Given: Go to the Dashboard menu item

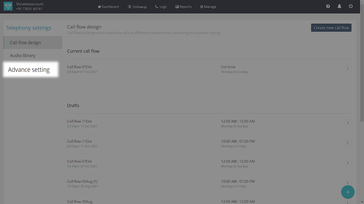Looking at the screenshot, I should [x=108, y=7].
